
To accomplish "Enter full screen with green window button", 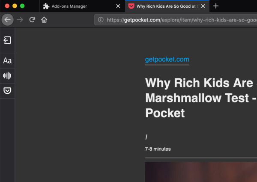I will pyautogui.click(x=23, y=6).
